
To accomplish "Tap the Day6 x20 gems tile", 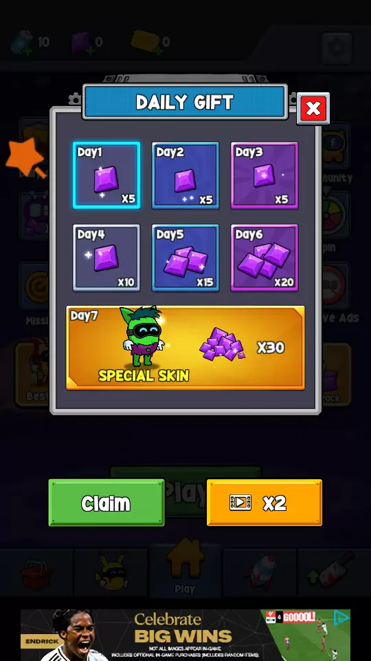I will pyautogui.click(x=265, y=258).
